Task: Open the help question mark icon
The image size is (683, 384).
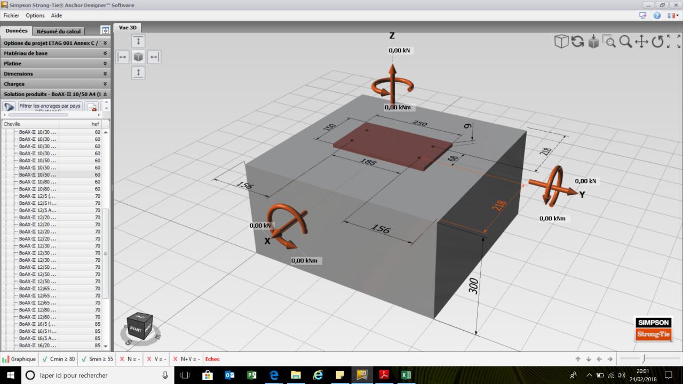Action: click(657, 15)
